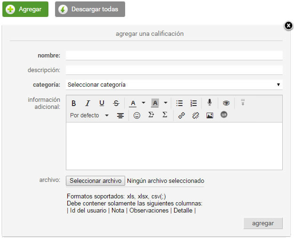294x238 pixels.
Task: Apply strikethrough formatting
Action: [116, 103]
